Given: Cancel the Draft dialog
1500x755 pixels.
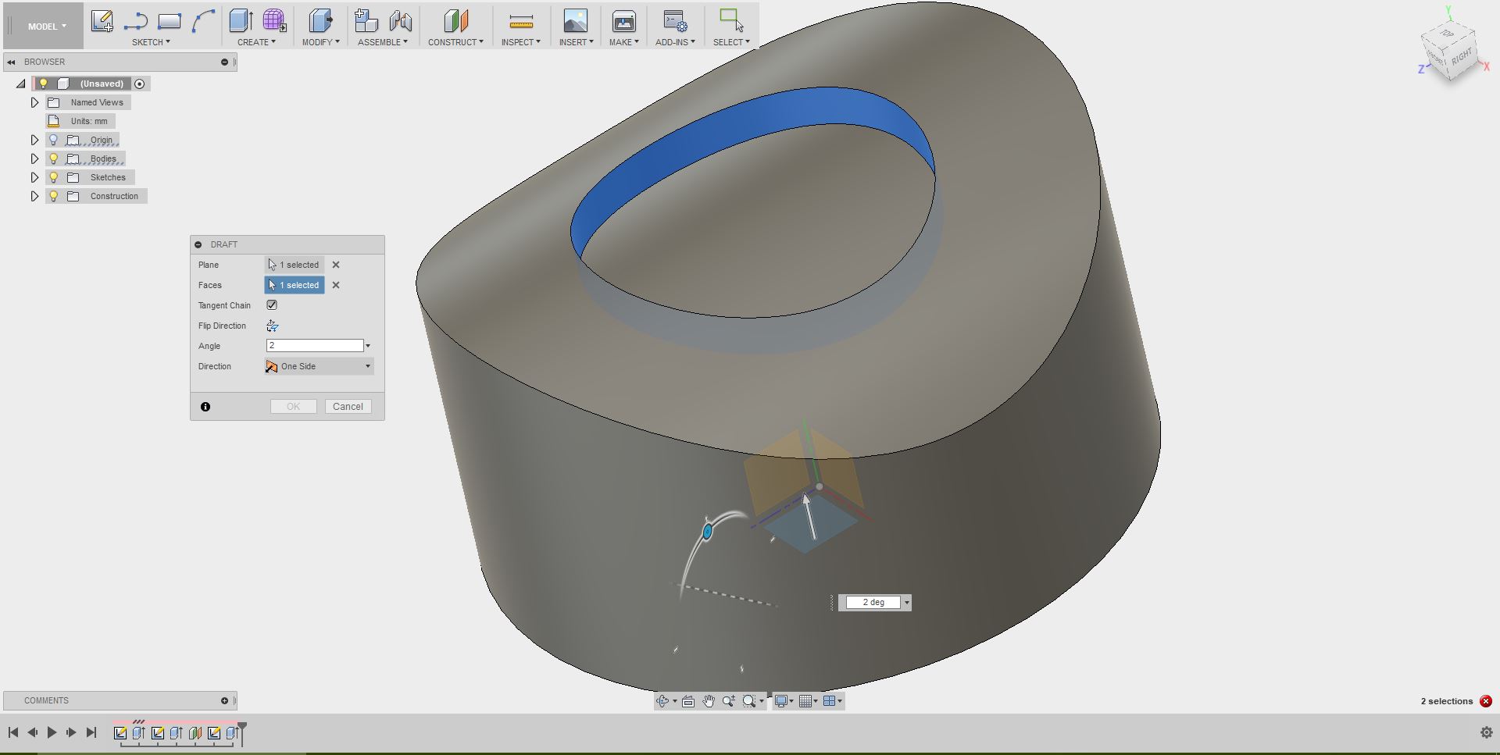Looking at the screenshot, I should tap(348, 406).
